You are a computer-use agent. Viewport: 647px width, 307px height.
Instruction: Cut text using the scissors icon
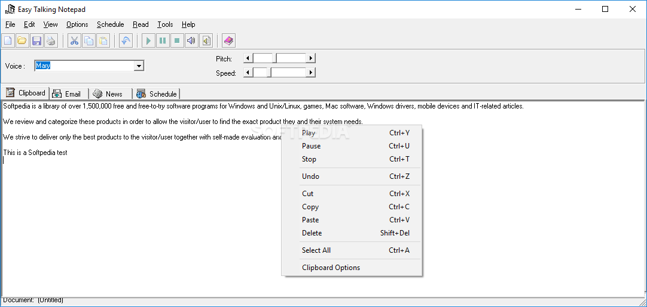pos(74,41)
